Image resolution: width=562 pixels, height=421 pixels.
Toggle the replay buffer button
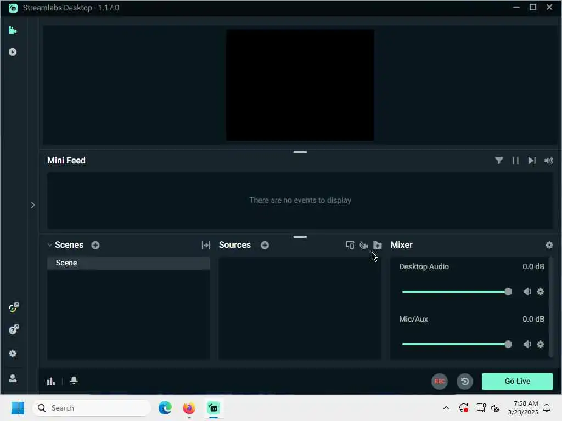[465, 382]
